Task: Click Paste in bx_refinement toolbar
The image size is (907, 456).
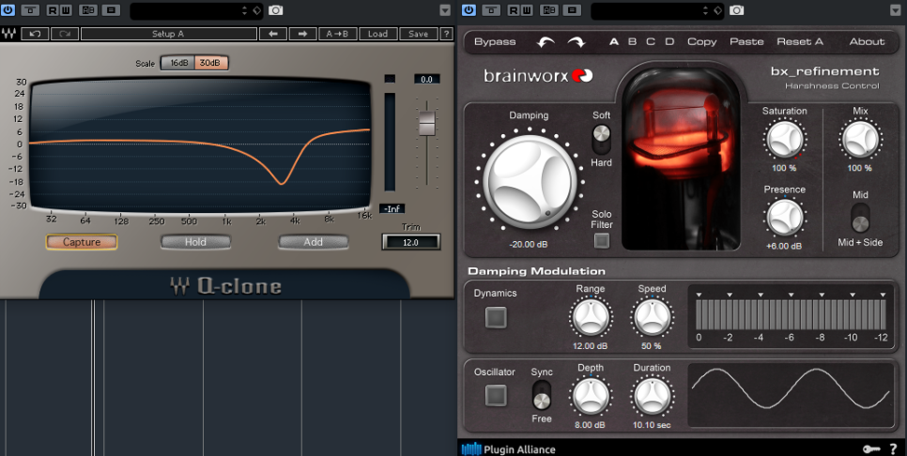Action: pyautogui.click(x=746, y=41)
